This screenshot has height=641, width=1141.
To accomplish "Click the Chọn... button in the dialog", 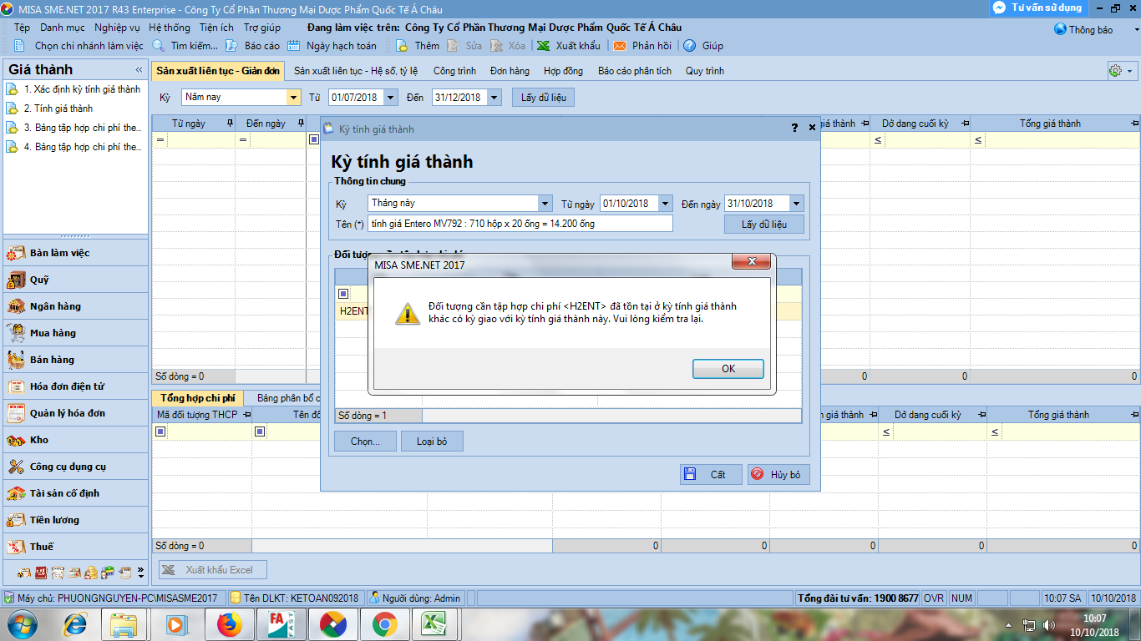I will [x=365, y=442].
